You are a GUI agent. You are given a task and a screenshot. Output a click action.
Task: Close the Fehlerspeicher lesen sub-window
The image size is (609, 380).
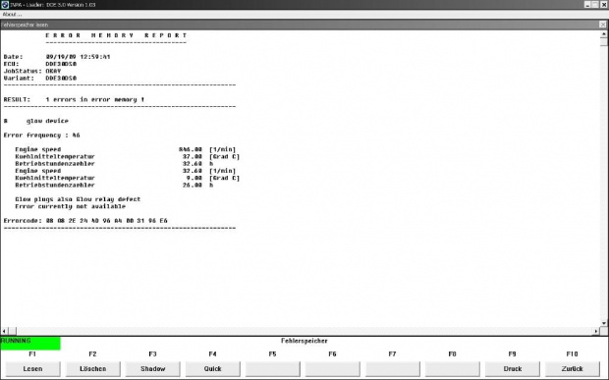click(602, 25)
